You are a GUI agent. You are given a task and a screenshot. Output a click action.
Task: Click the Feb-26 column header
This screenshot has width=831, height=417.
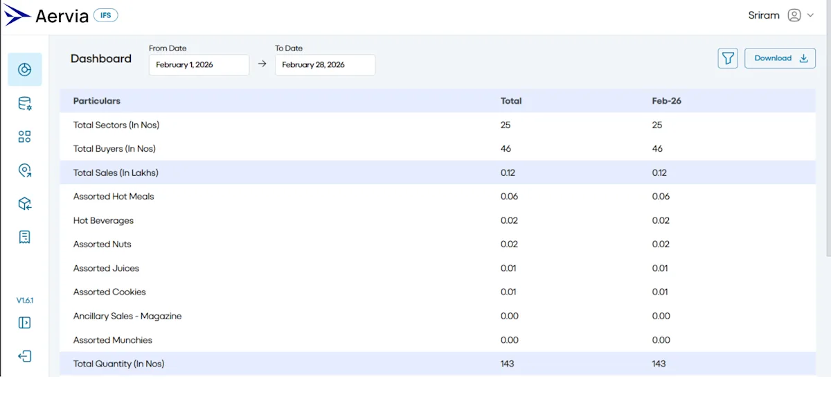click(x=667, y=101)
